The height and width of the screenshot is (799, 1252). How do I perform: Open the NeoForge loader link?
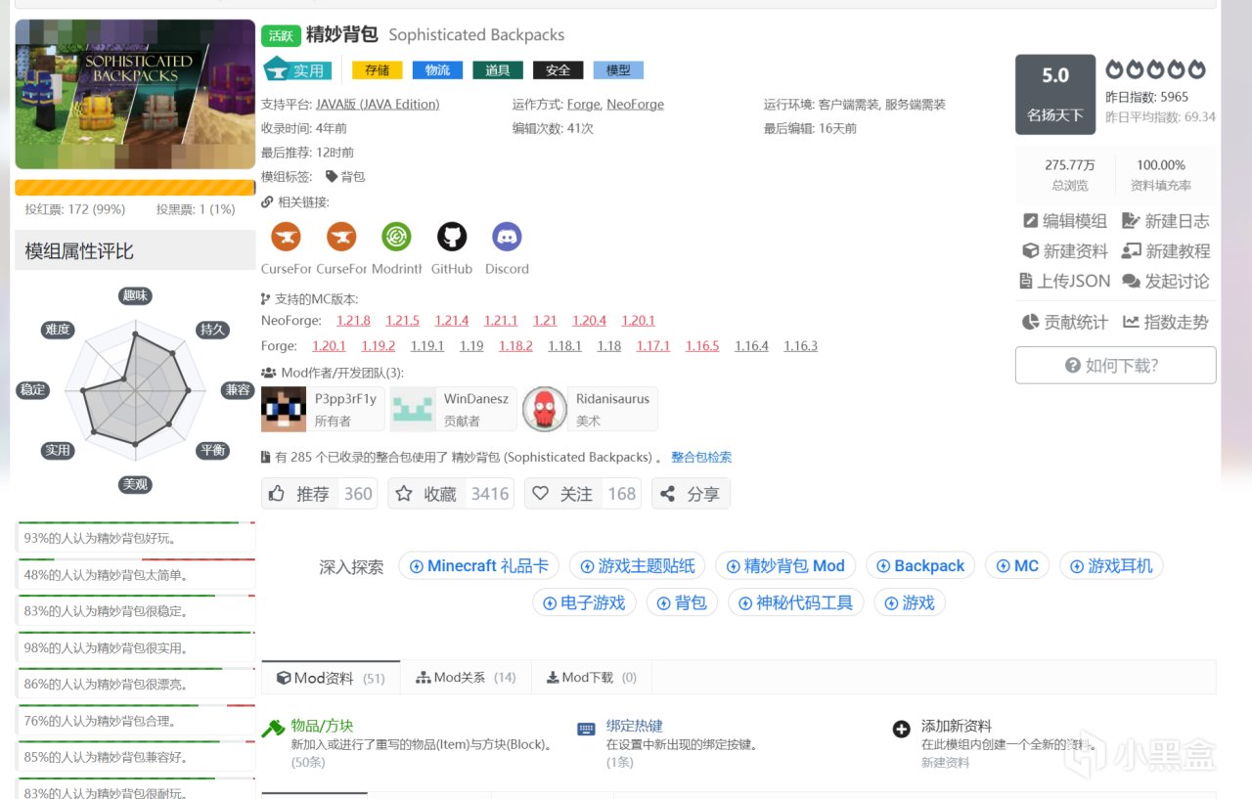point(635,104)
